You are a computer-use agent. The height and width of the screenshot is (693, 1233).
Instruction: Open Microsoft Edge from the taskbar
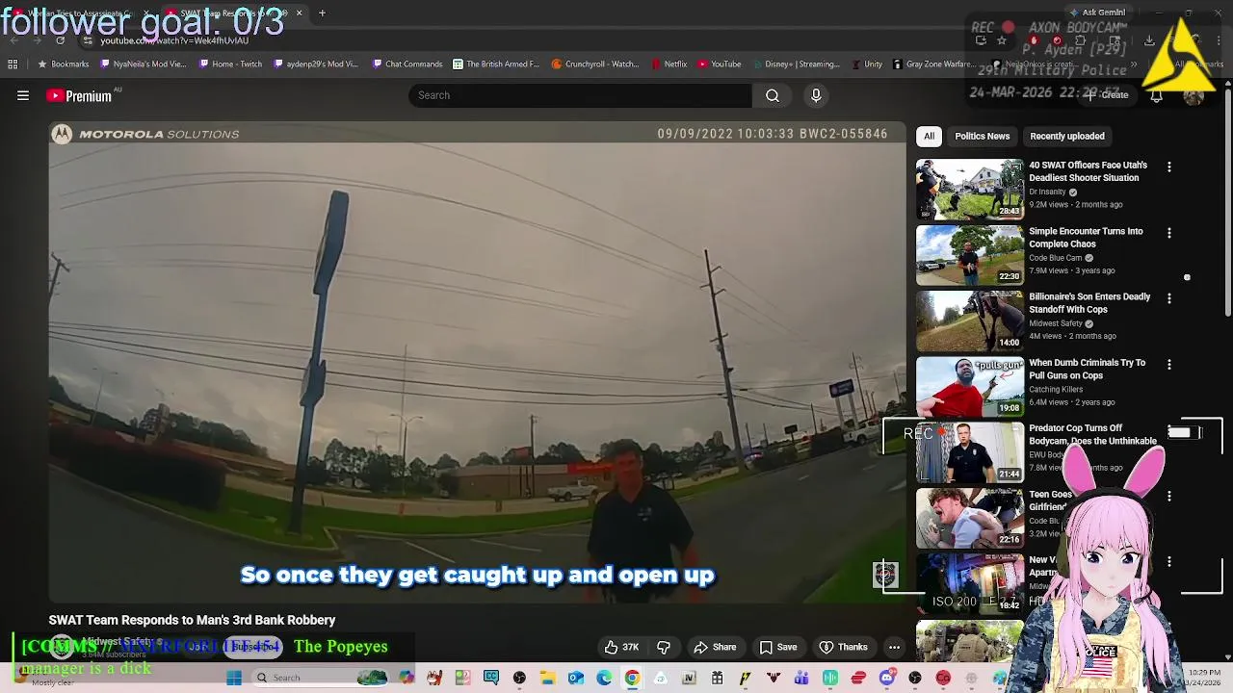(604, 678)
